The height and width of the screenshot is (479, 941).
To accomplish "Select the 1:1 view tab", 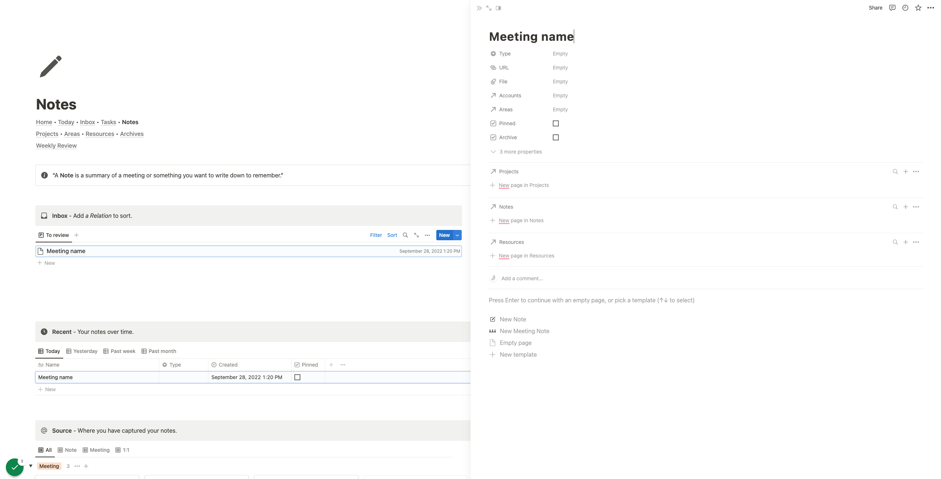I will pos(122,450).
